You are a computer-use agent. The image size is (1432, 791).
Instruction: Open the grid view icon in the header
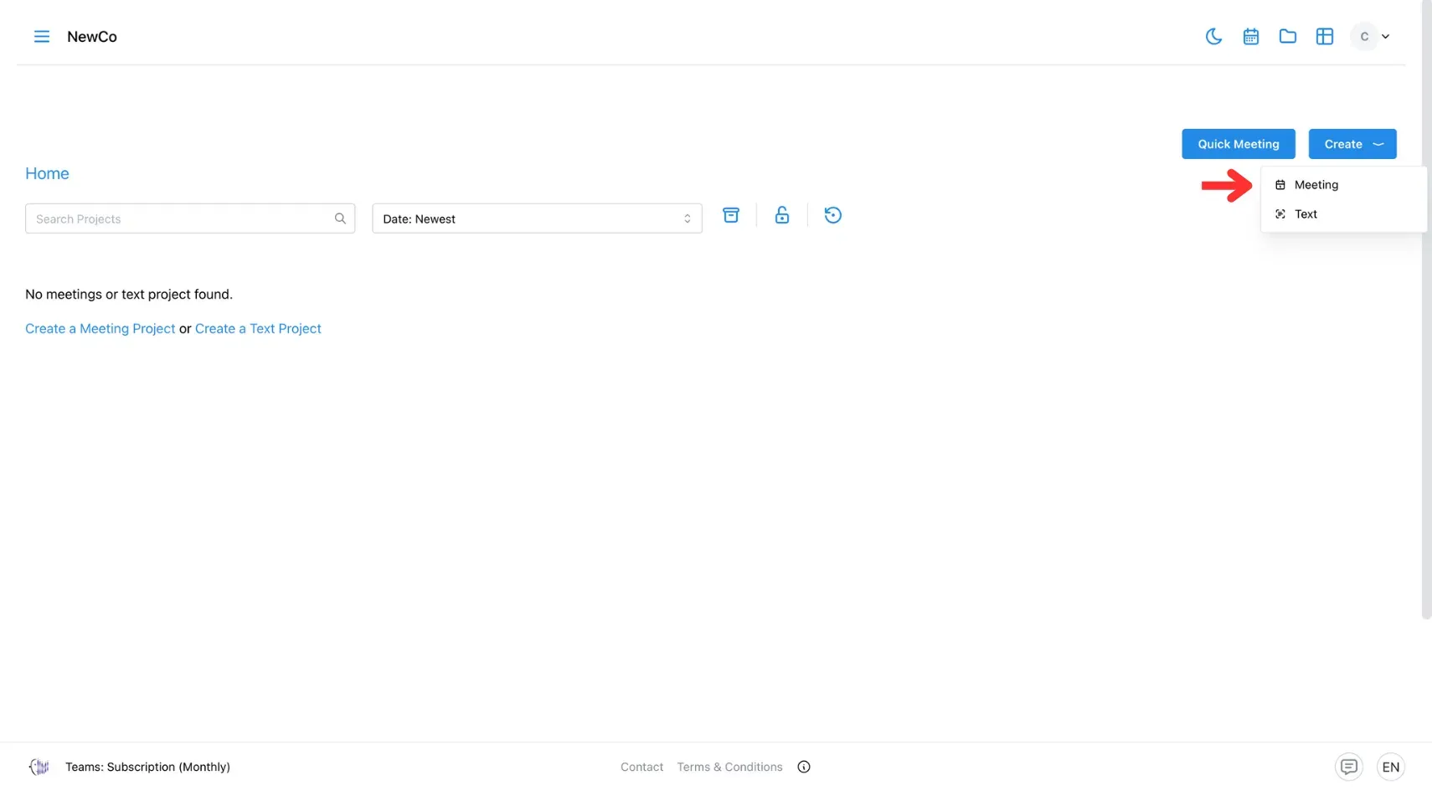click(1324, 36)
